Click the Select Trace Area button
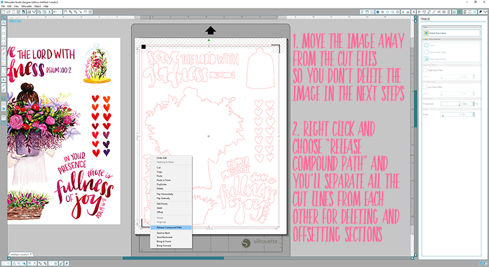489x267 pixels. point(451,33)
